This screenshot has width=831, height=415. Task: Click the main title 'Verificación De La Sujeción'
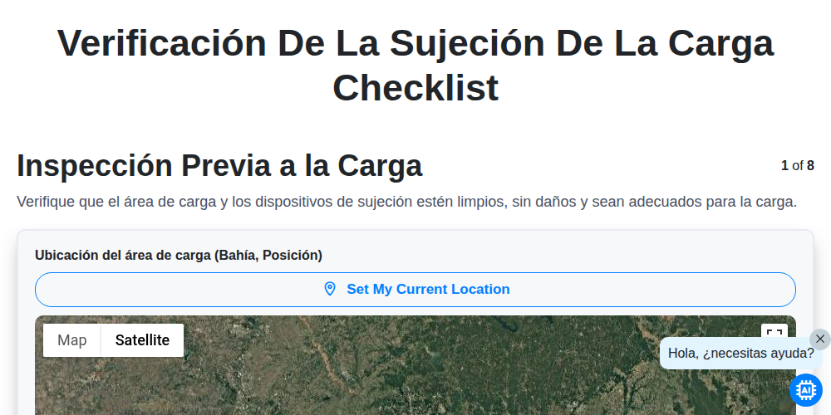pyautogui.click(x=301, y=43)
